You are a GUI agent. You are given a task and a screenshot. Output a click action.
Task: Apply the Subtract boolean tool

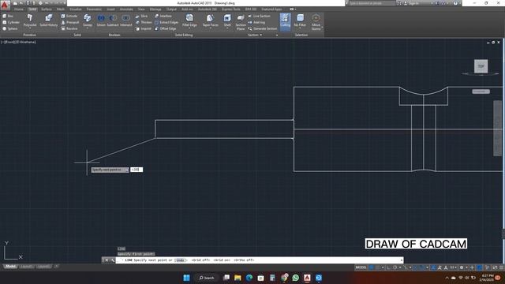coord(113,21)
